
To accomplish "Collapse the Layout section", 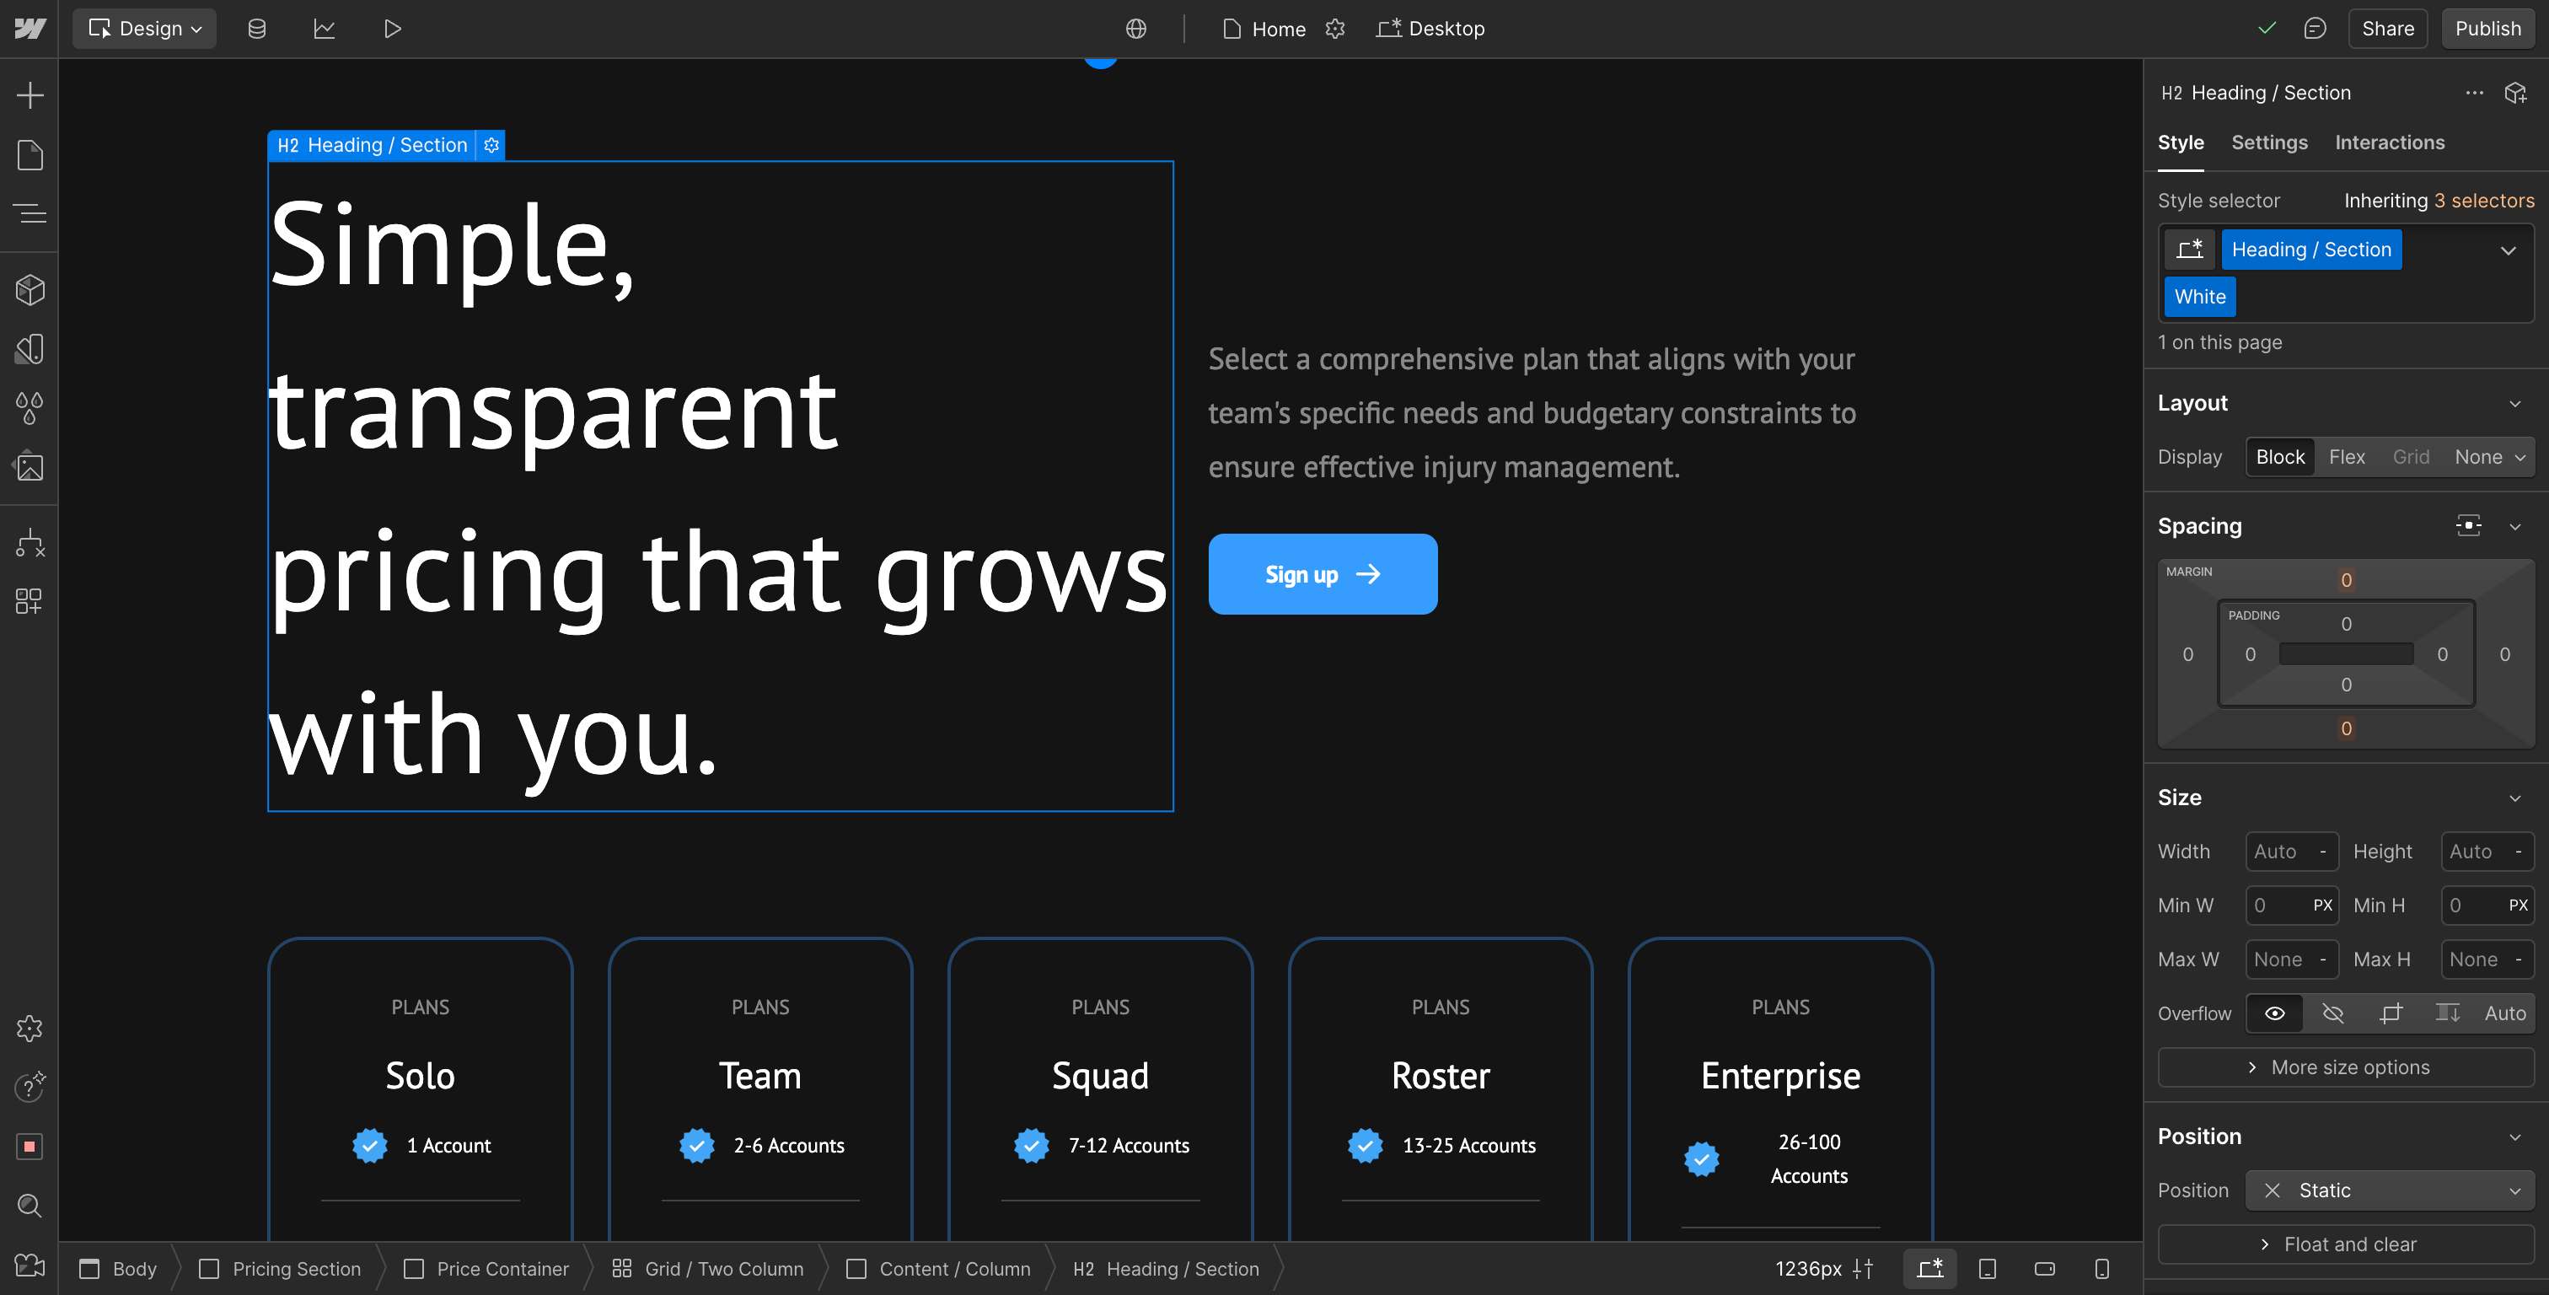I will tap(2514, 403).
